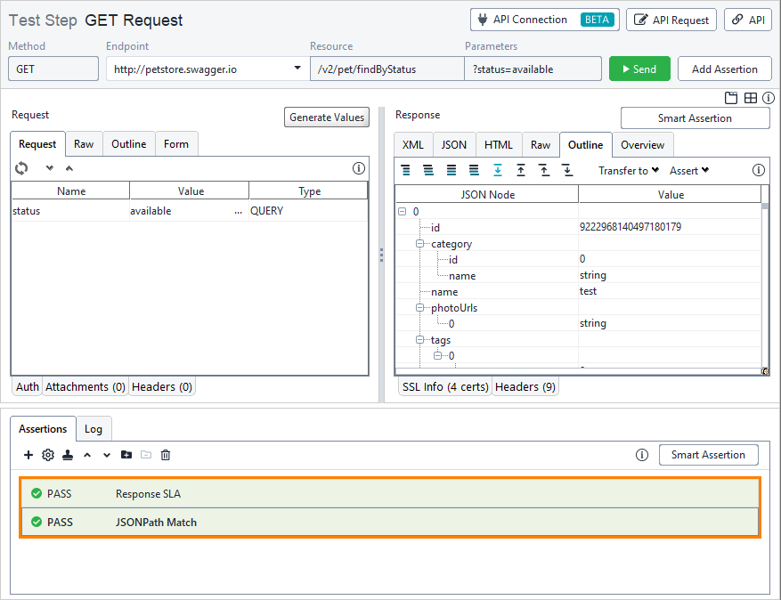This screenshot has height=600, width=781.
Task: Delete selected assertion via the trash icon
Action: [x=165, y=455]
